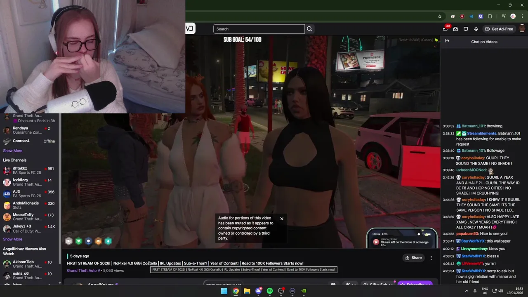Image resolution: width=528 pixels, height=297 pixels.
Task: Click Linnymominny username in chat
Action: (x=474, y=249)
